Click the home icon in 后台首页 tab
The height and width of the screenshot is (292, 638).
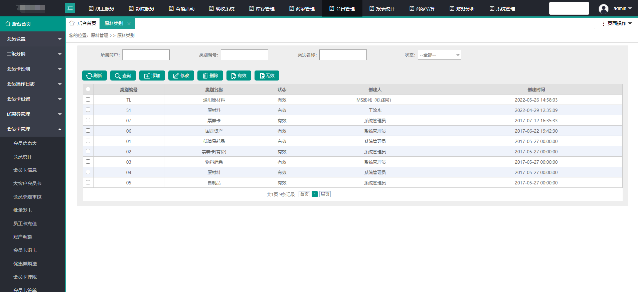click(72, 23)
